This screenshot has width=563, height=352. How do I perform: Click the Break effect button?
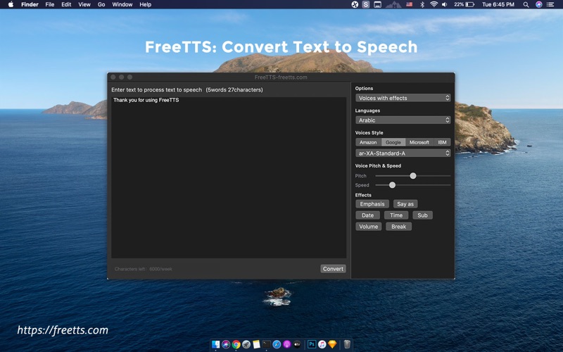pyautogui.click(x=398, y=227)
